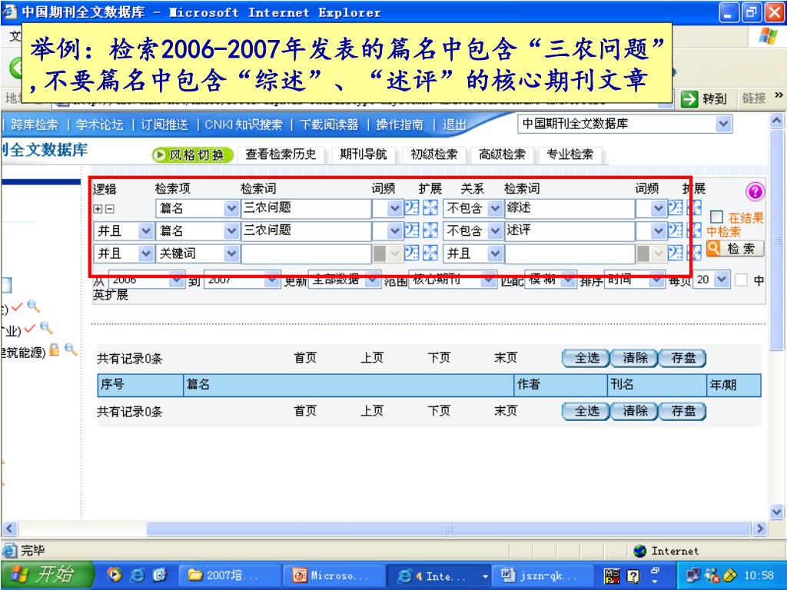The width and height of the screenshot is (787, 590).
Task: Click the down arrow of the vertical scrollbar
Action: (776, 512)
